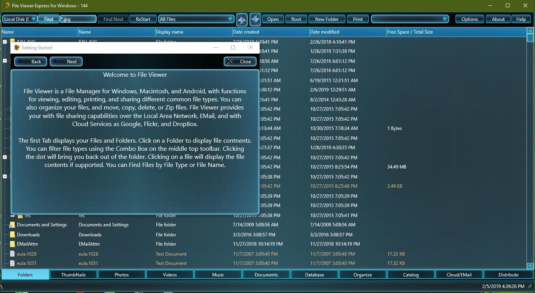
Task: Switch to the Distribute tab
Action: tap(508, 275)
